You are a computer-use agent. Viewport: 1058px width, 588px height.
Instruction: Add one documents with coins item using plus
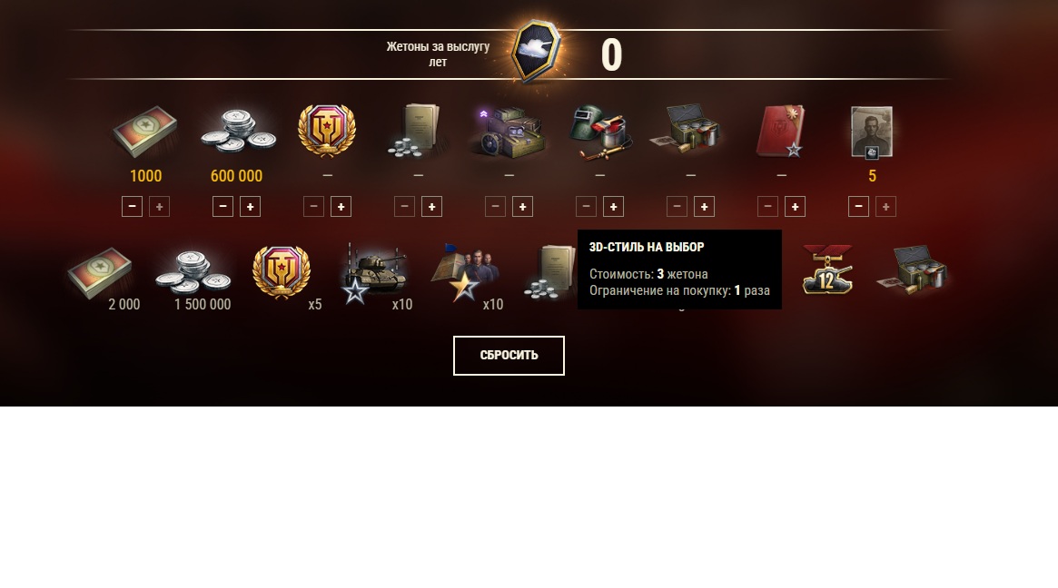tap(432, 206)
